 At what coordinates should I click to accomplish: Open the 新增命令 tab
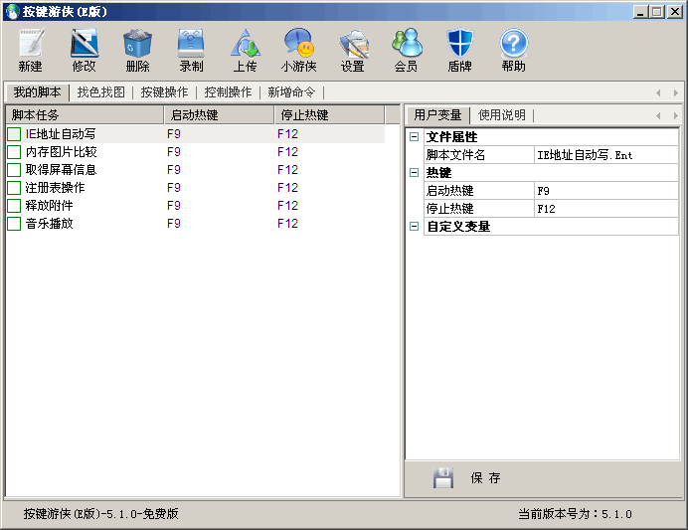coord(291,92)
